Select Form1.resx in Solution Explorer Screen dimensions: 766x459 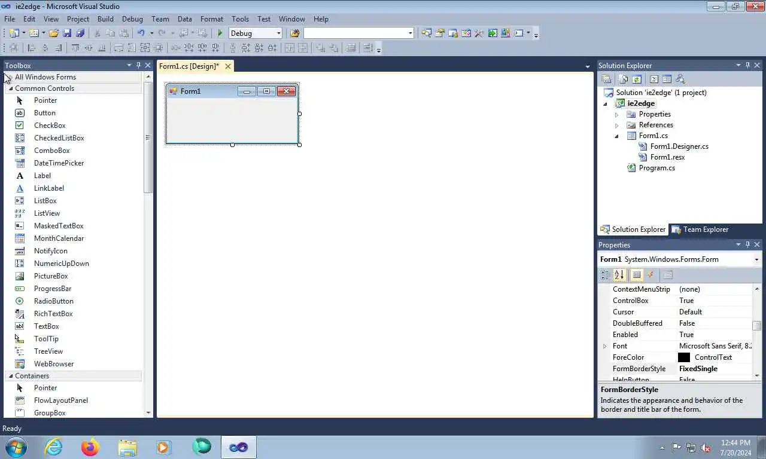pyautogui.click(x=667, y=157)
